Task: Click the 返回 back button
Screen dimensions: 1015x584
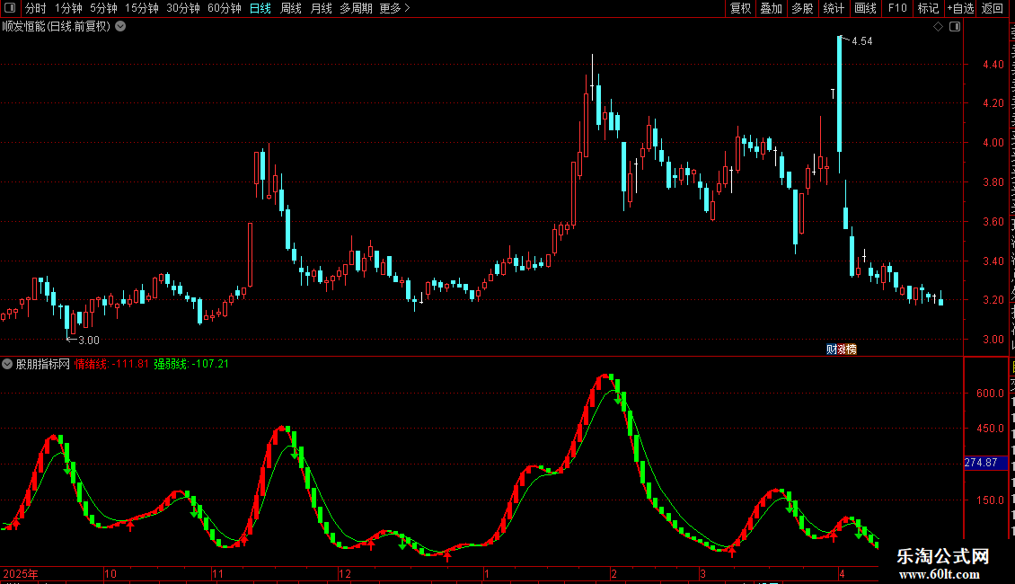Action: tap(993, 8)
